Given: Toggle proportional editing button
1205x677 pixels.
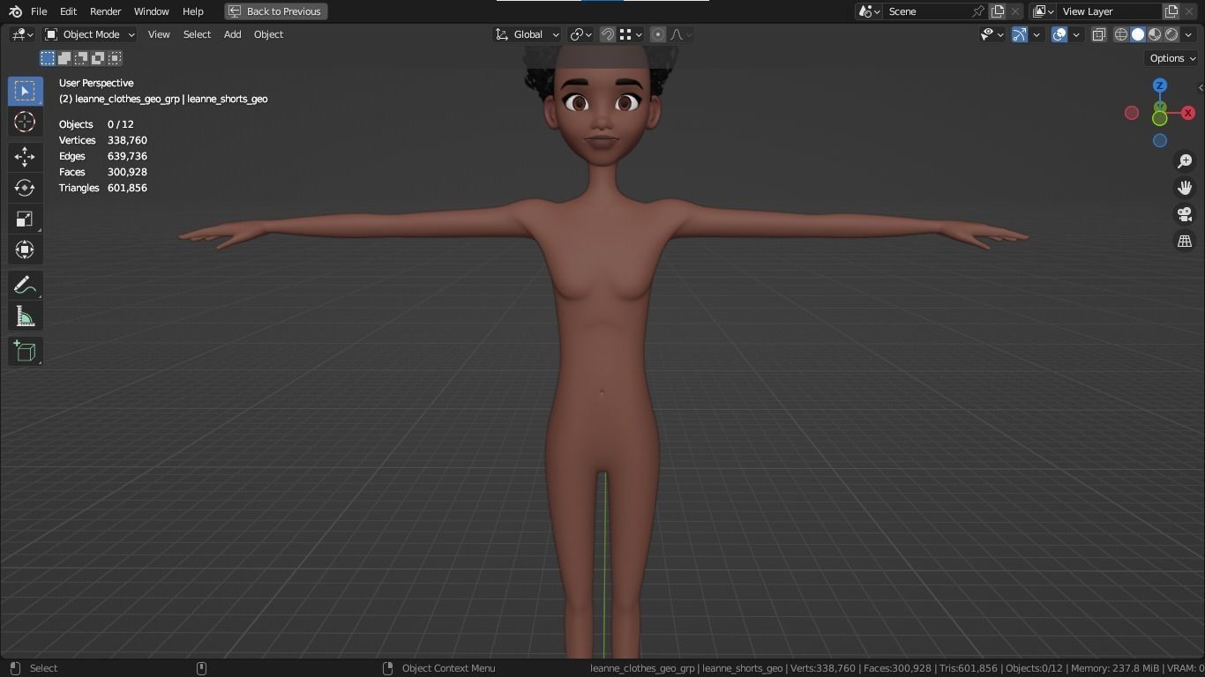Looking at the screenshot, I should click(658, 34).
